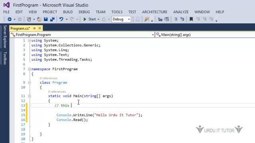Screen dimensions: 255x143
Task: Open the FILE menu
Action: click(x=6, y=12)
